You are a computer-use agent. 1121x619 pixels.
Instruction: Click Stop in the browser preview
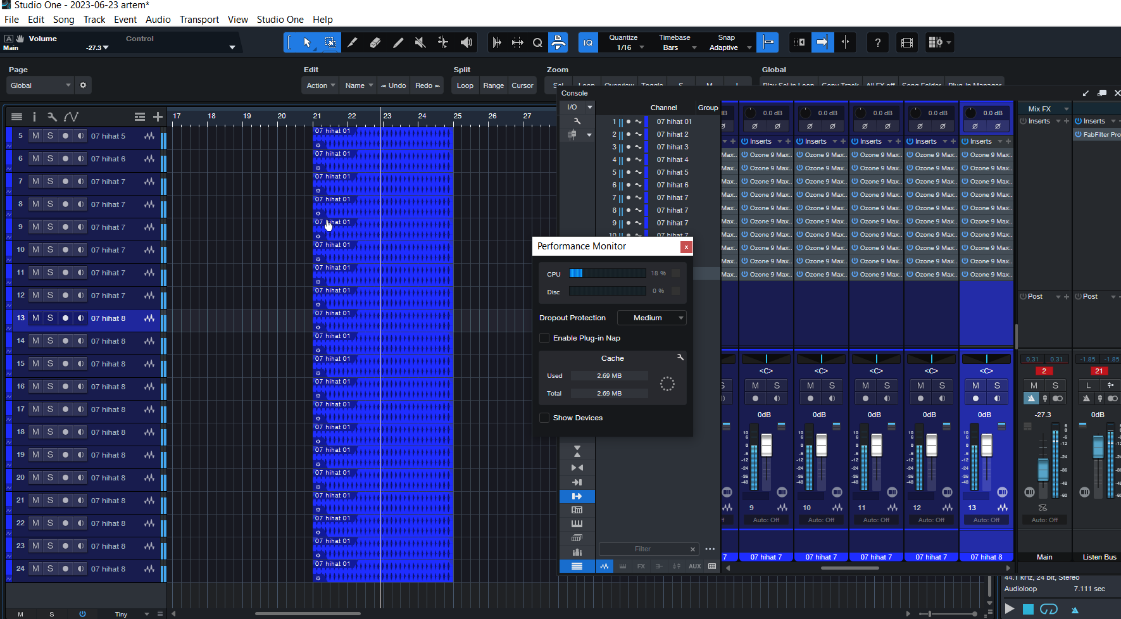tap(1028, 609)
